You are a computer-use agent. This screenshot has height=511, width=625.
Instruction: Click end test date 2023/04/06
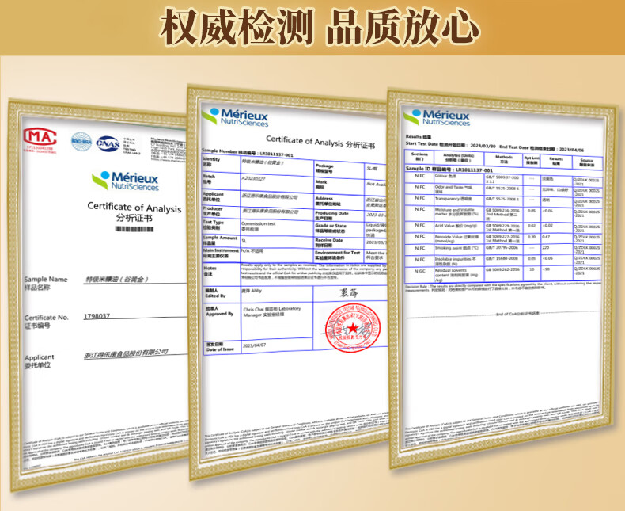[x=571, y=149]
